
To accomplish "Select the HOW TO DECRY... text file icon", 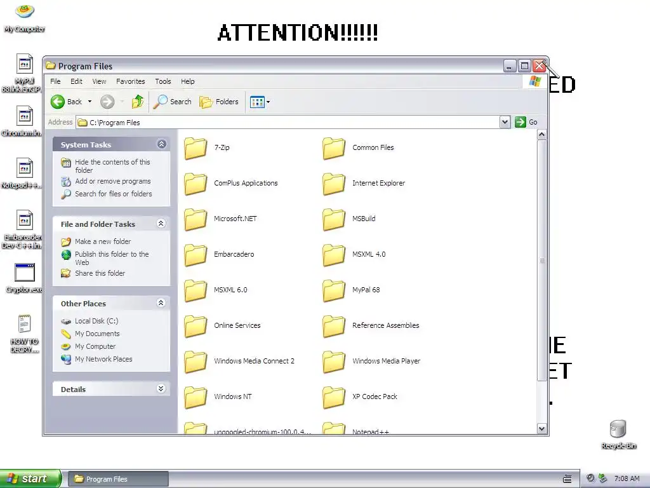I will tap(25, 324).
